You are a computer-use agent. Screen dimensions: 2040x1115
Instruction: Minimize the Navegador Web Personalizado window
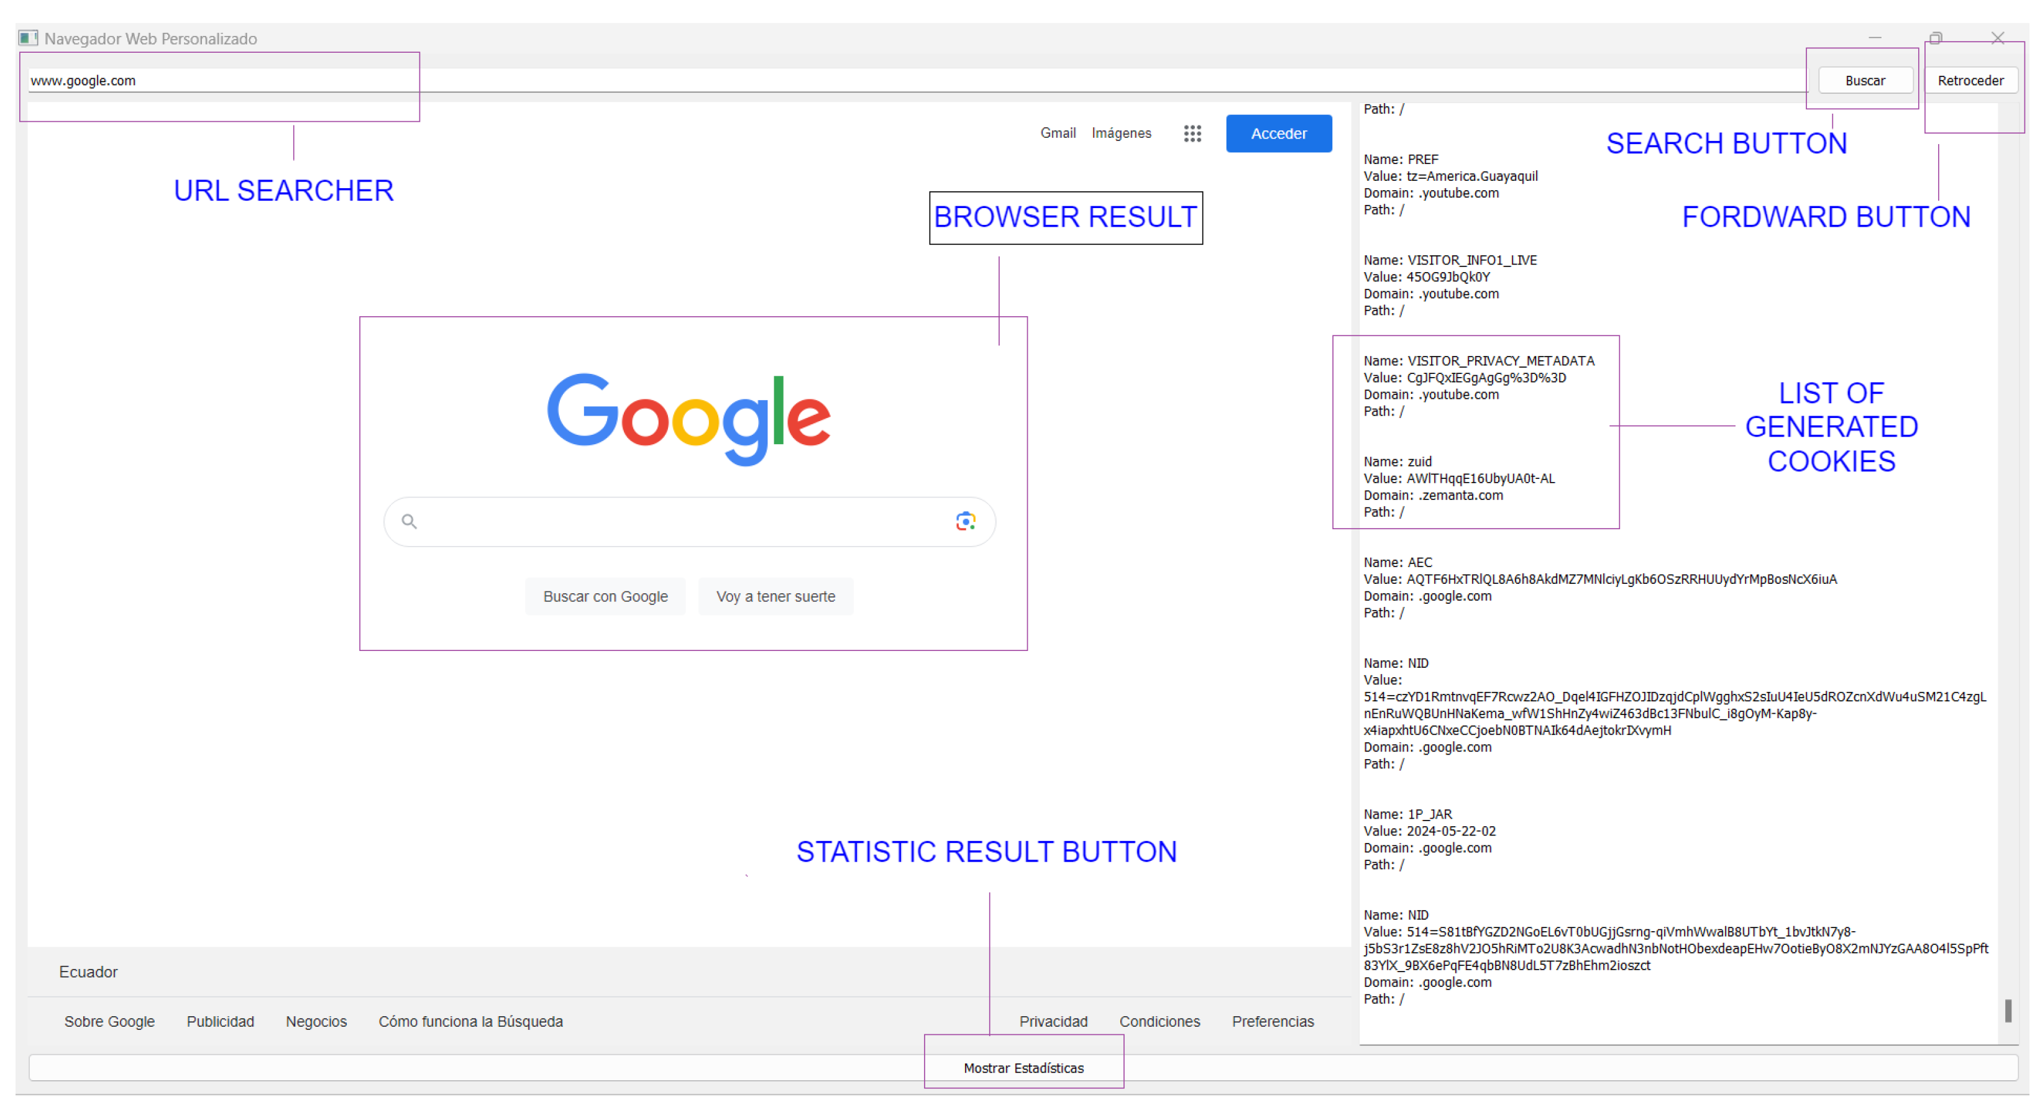(1875, 38)
